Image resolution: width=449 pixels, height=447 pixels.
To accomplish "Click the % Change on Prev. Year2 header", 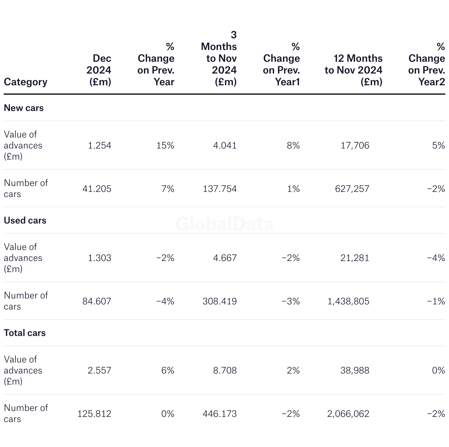I will coord(427,64).
